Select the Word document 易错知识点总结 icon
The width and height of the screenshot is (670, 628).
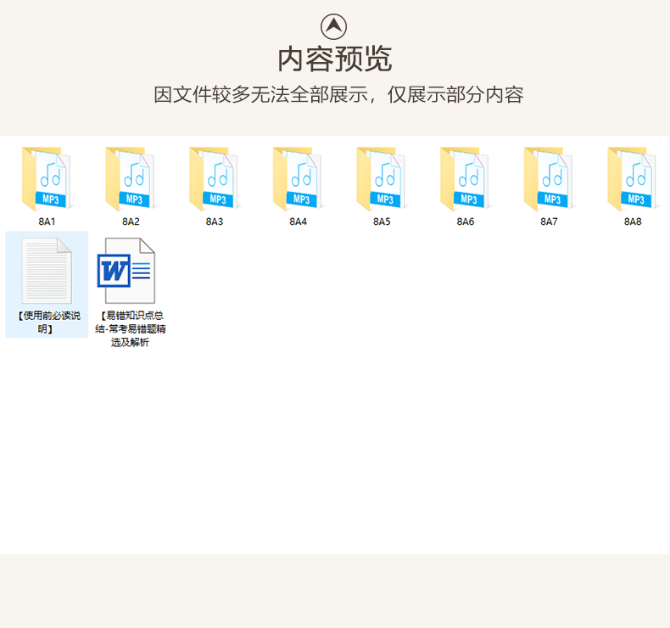pyautogui.click(x=126, y=271)
